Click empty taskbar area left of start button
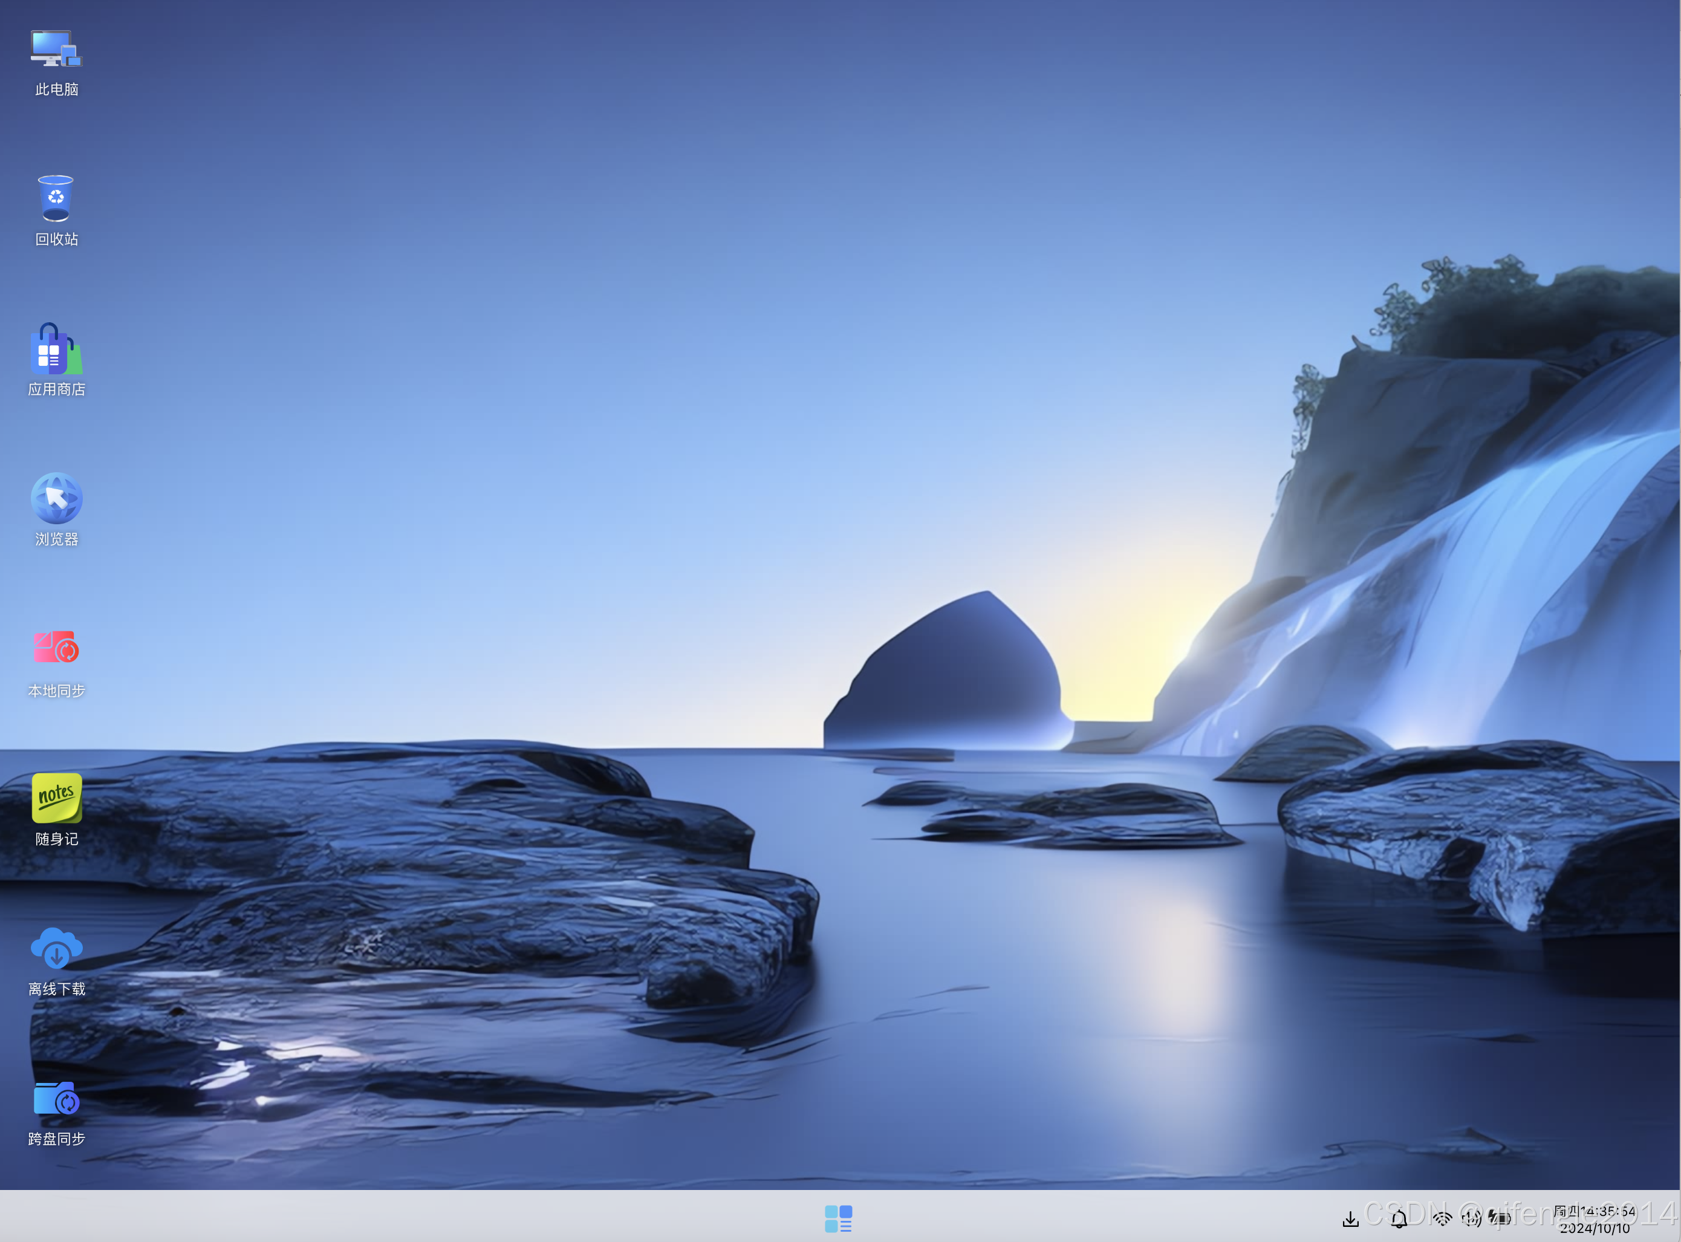Screen dimensions: 1681x1242 [451, 1218]
